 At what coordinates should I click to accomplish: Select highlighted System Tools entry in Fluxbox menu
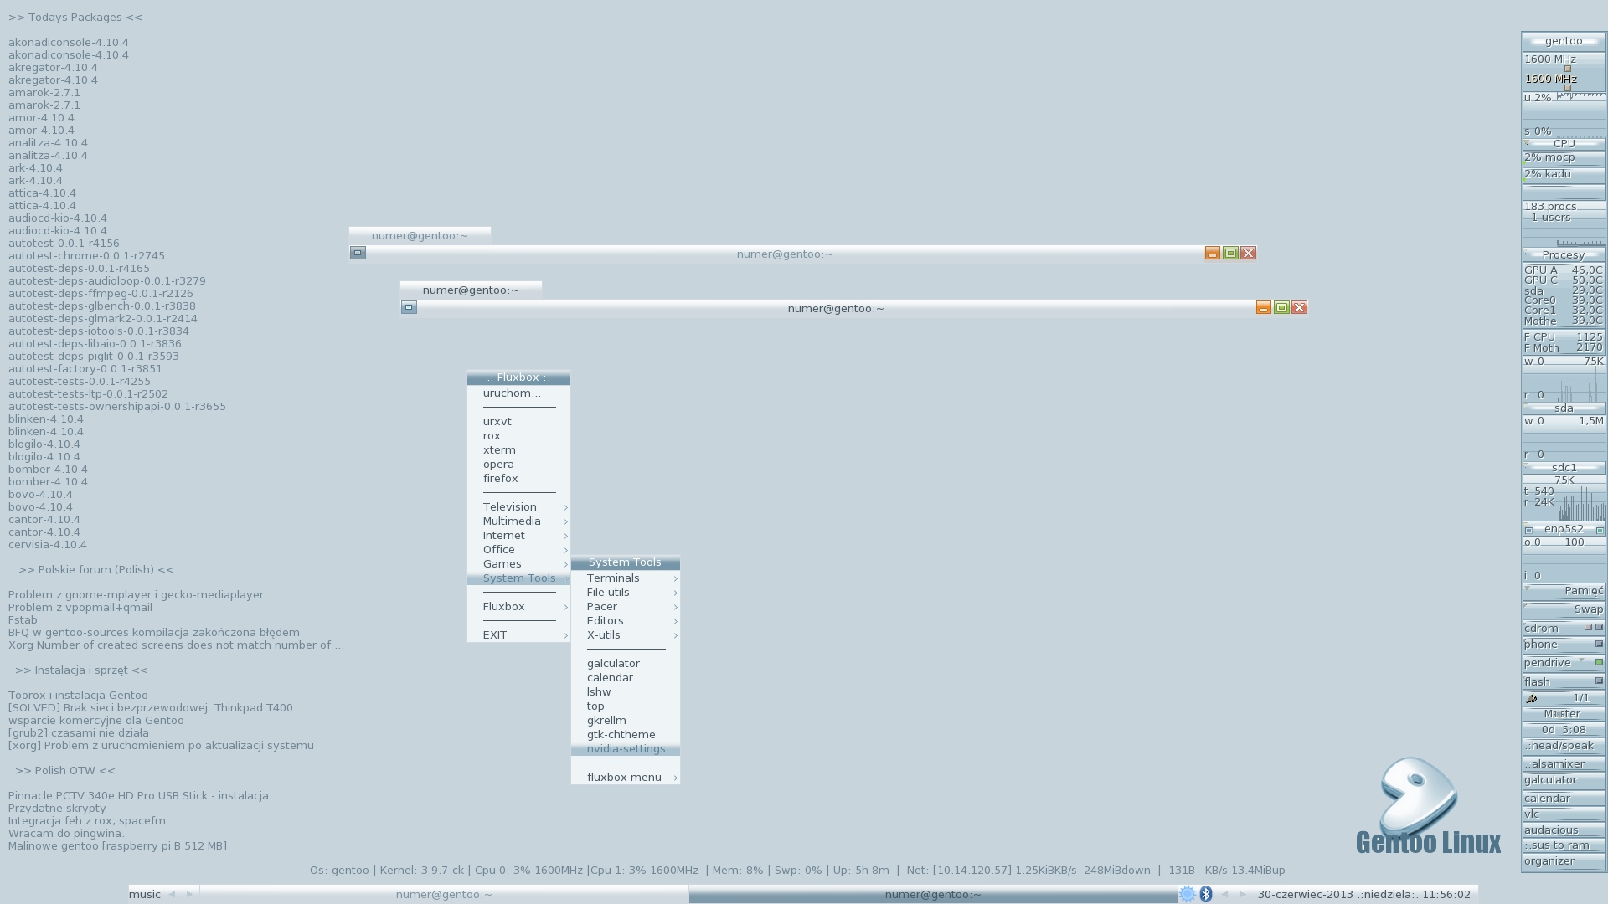(x=518, y=578)
